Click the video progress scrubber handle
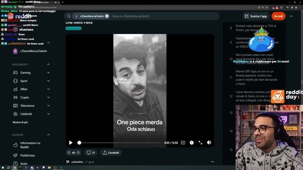Screen dimensions: 303x170 [79, 143]
